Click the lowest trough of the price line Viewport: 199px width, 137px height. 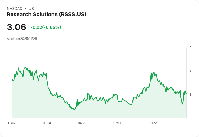74,110
